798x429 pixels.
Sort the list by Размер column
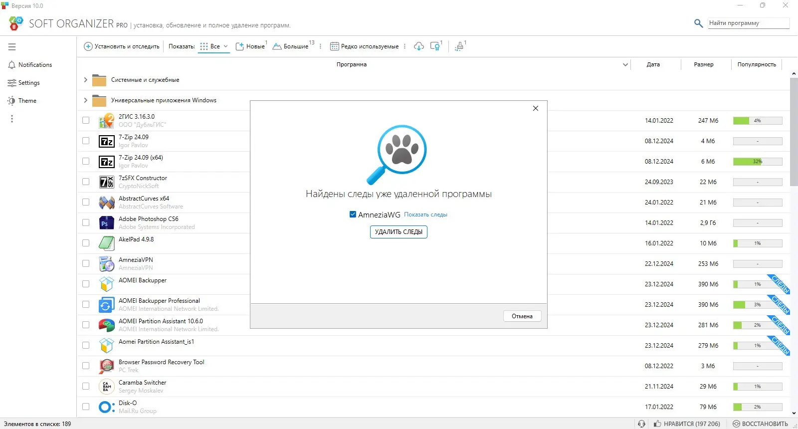[x=704, y=64]
